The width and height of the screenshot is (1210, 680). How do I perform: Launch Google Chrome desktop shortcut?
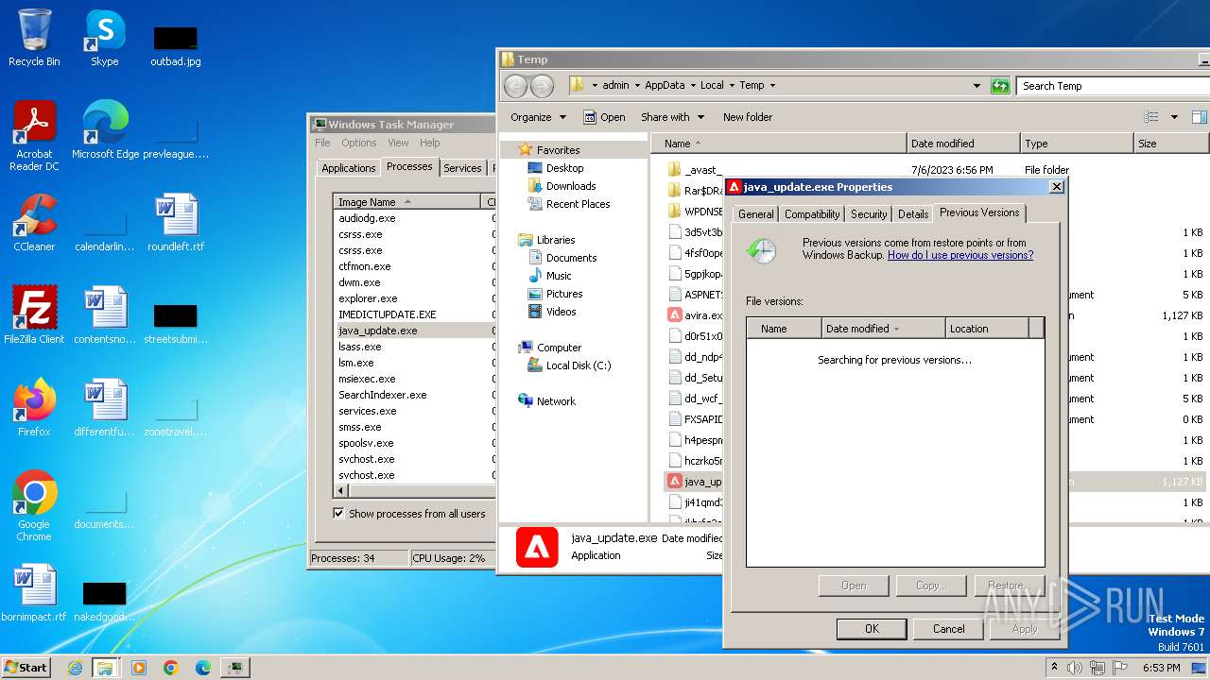34,506
